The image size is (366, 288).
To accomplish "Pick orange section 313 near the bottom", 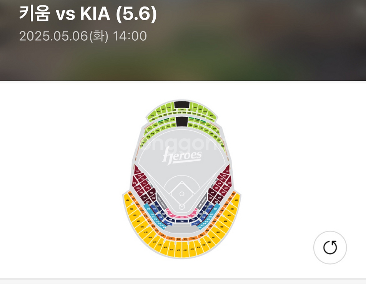I will tap(171, 238).
